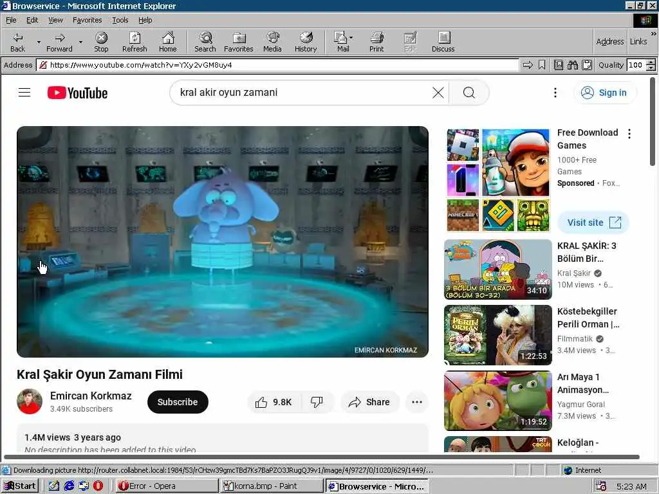Viewport: 659px width, 494px height.
Task: Open the Discuss toolbar button
Action: [x=443, y=42]
